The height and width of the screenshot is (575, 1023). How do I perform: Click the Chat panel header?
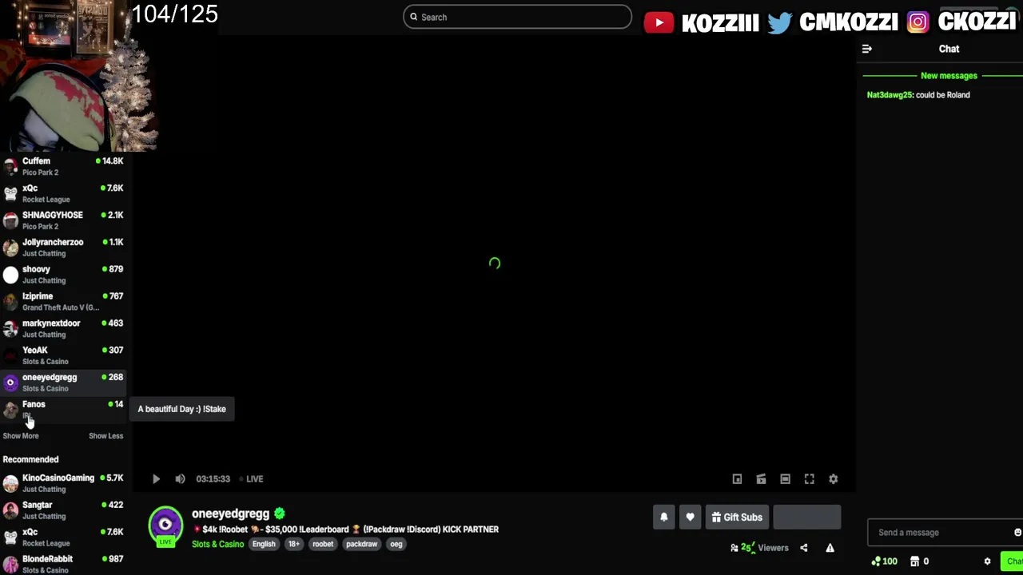[949, 49]
